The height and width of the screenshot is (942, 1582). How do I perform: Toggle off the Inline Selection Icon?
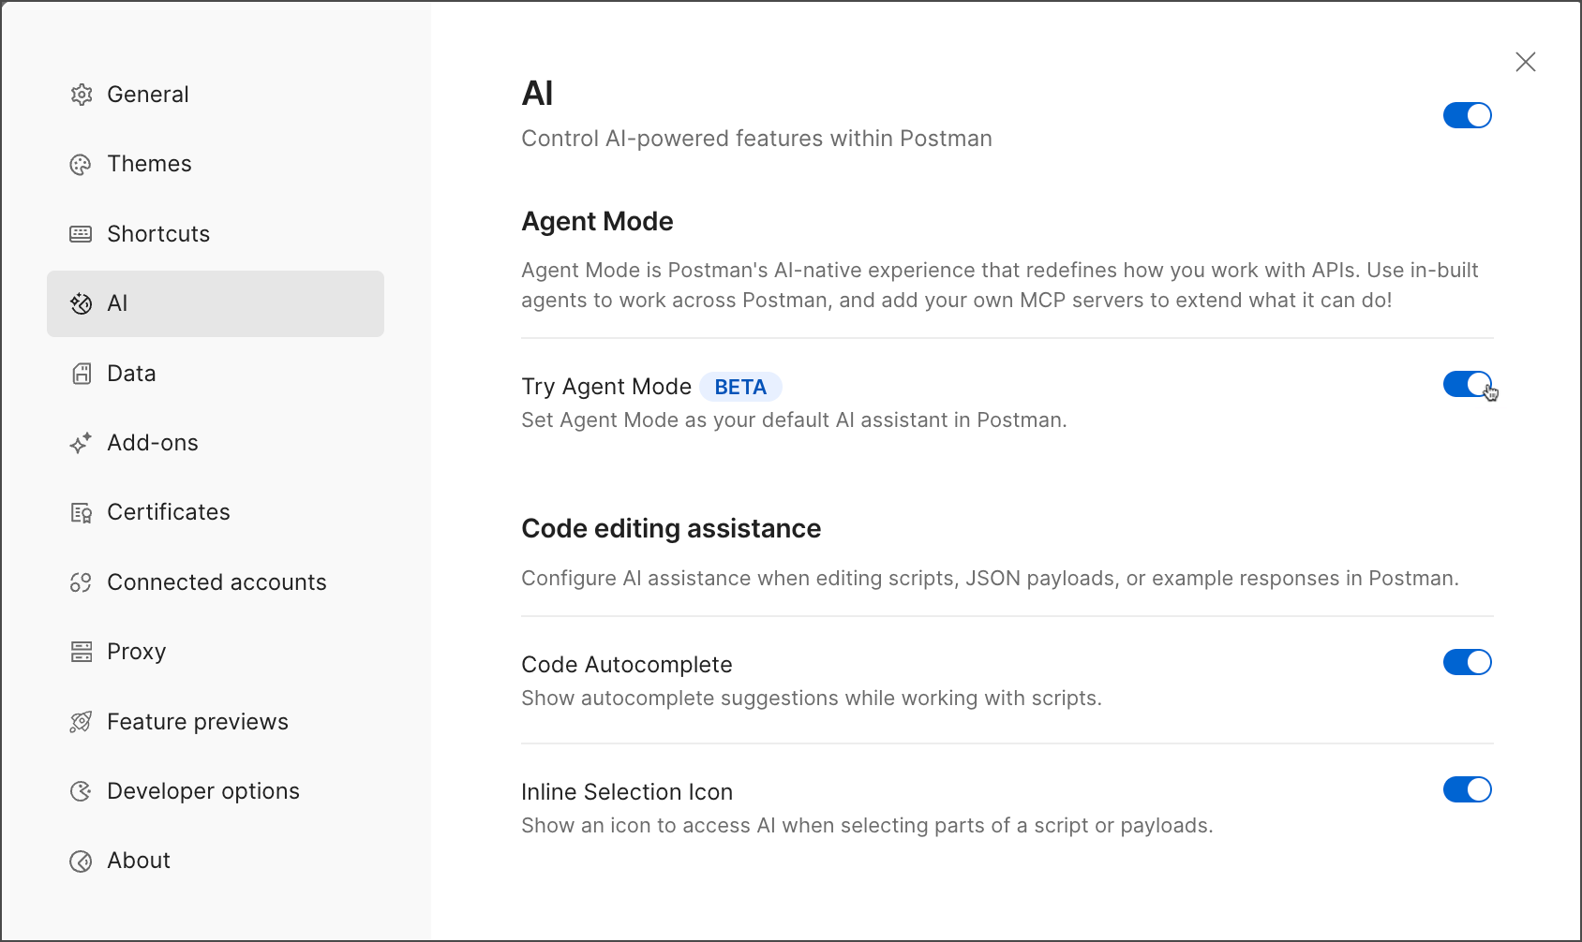click(1467, 789)
